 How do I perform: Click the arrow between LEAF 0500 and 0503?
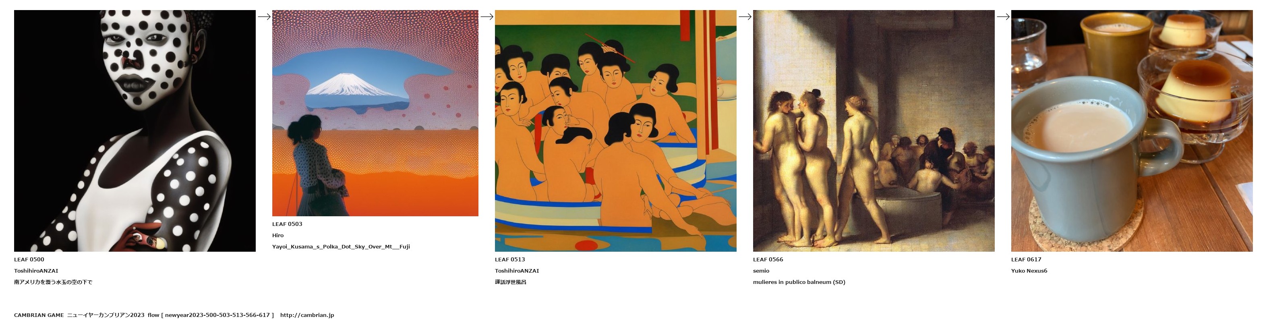point(264,17)
